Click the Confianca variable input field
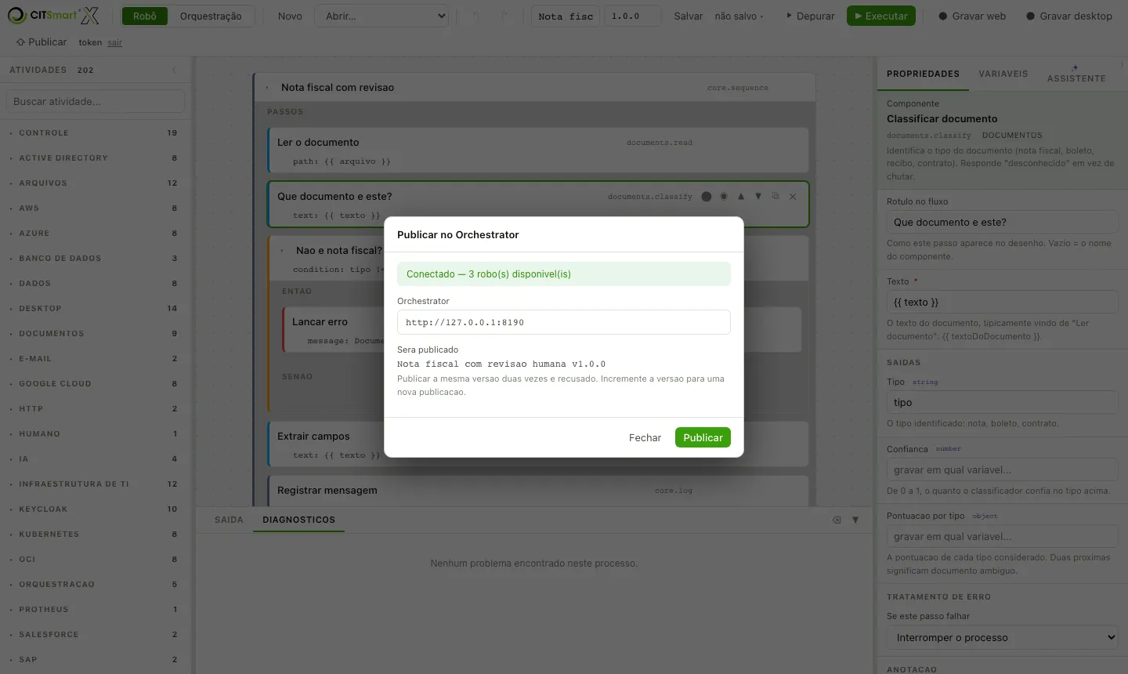Viewport: 1128px width, 674px height. 1003,469
